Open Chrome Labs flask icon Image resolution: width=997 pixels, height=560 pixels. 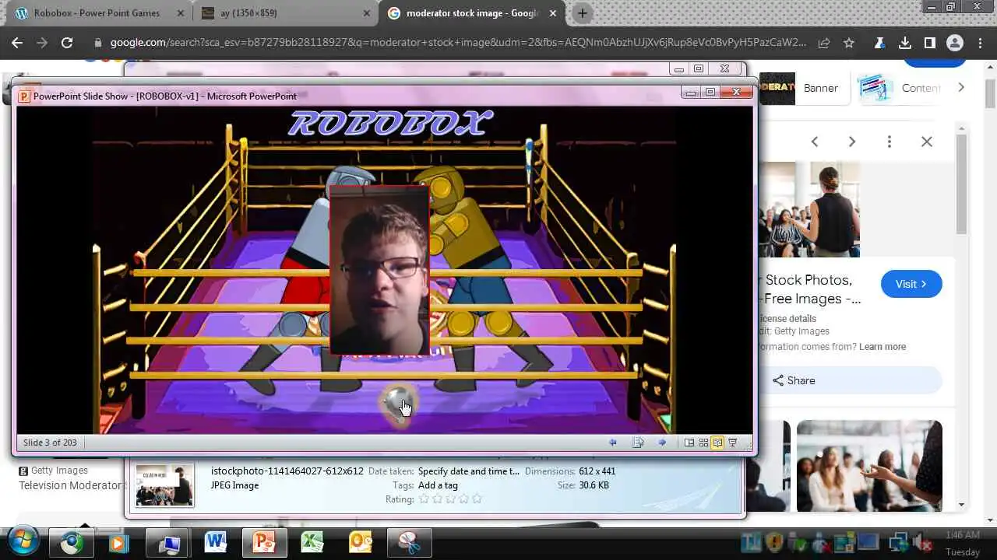pyautogui.click(x=881, y=43)
